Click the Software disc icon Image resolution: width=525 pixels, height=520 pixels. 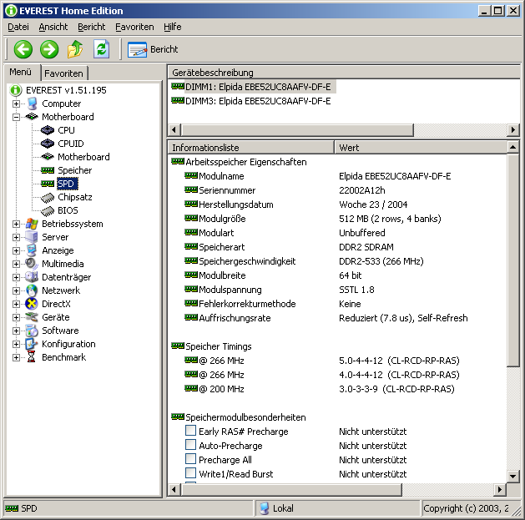32,331
